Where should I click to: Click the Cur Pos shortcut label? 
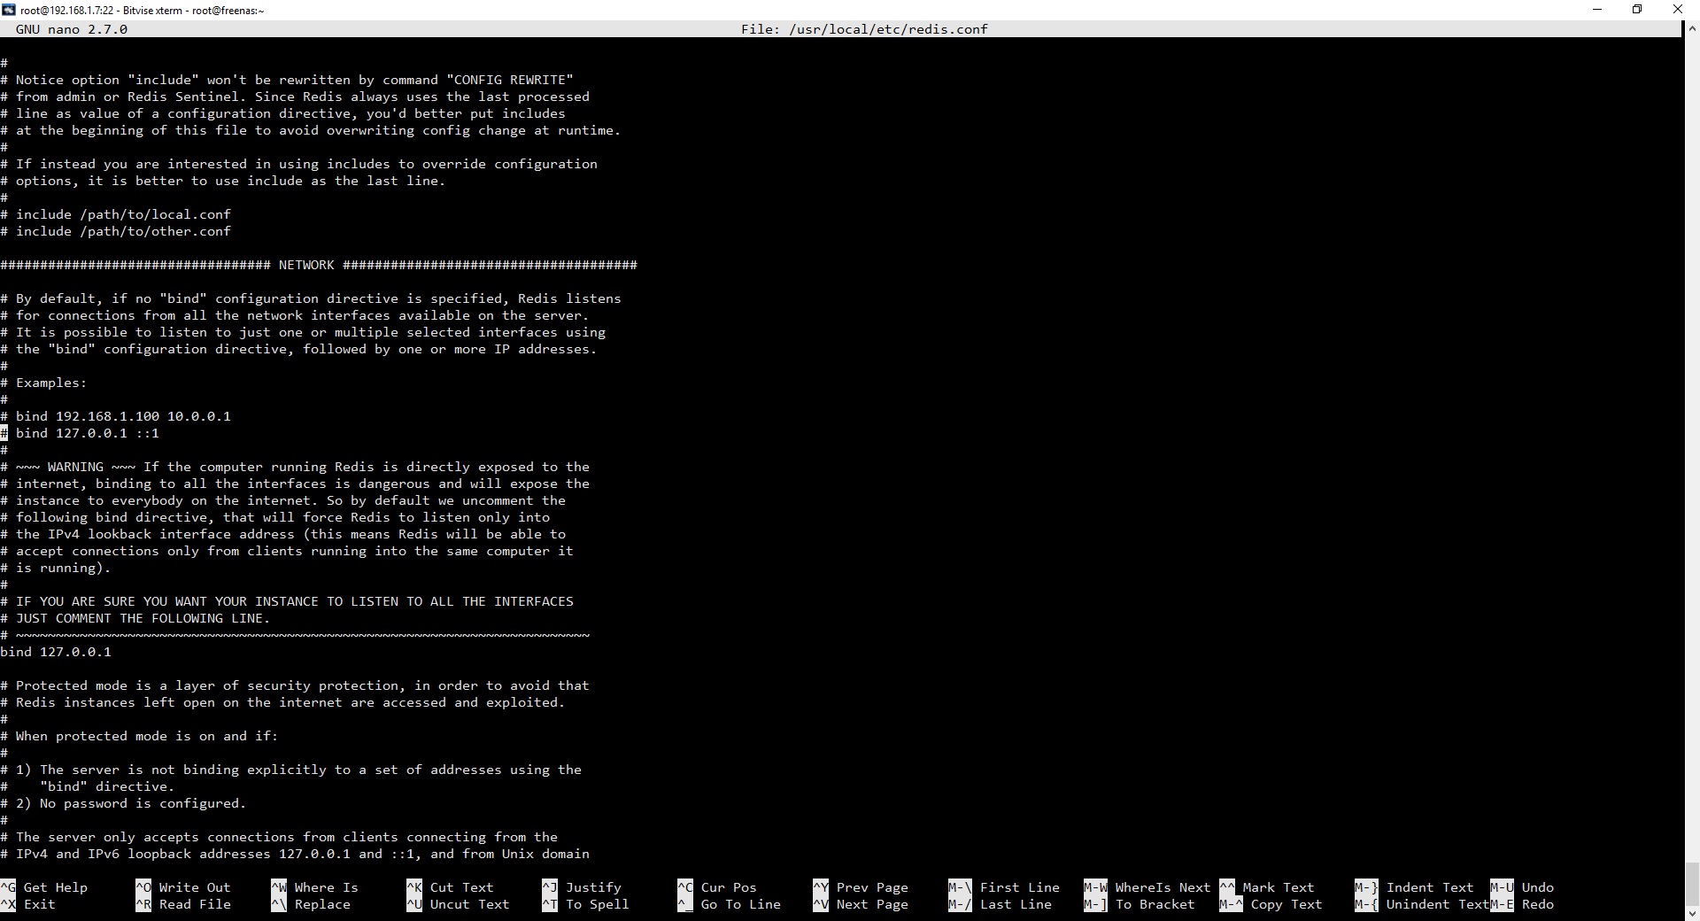click(x=729, y=887)
